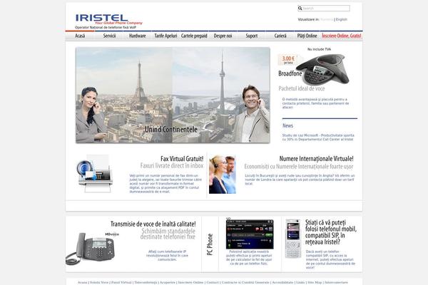Open Plăți Online
Viewport: 428px width, 285px height.
click(x=307, y=36)
